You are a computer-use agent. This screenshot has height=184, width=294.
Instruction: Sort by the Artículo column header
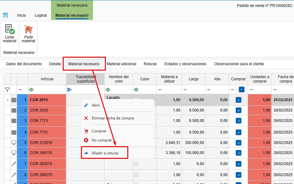(x=47, y=79)
